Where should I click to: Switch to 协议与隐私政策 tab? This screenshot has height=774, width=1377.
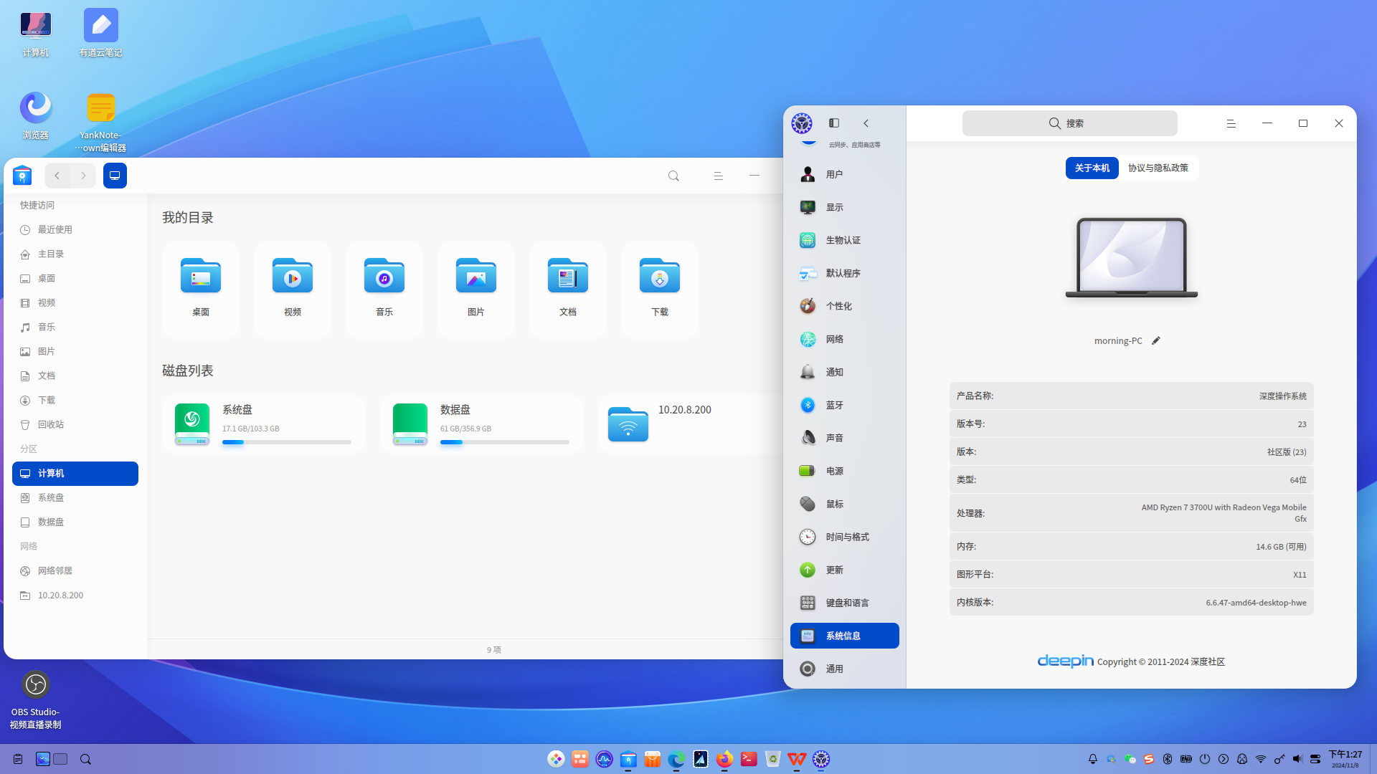click(x=1158, y=168)
